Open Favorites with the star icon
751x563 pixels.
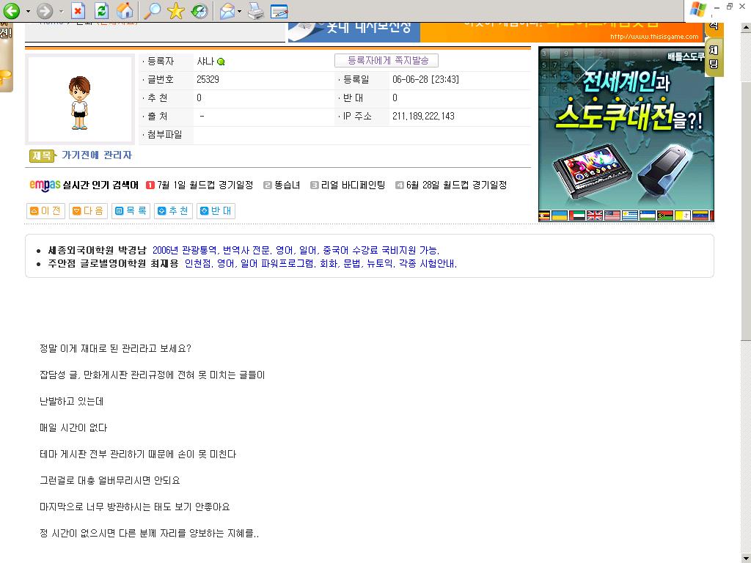click(x=176, y=10)
